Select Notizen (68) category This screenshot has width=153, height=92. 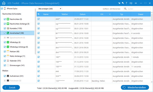(15, 52)
